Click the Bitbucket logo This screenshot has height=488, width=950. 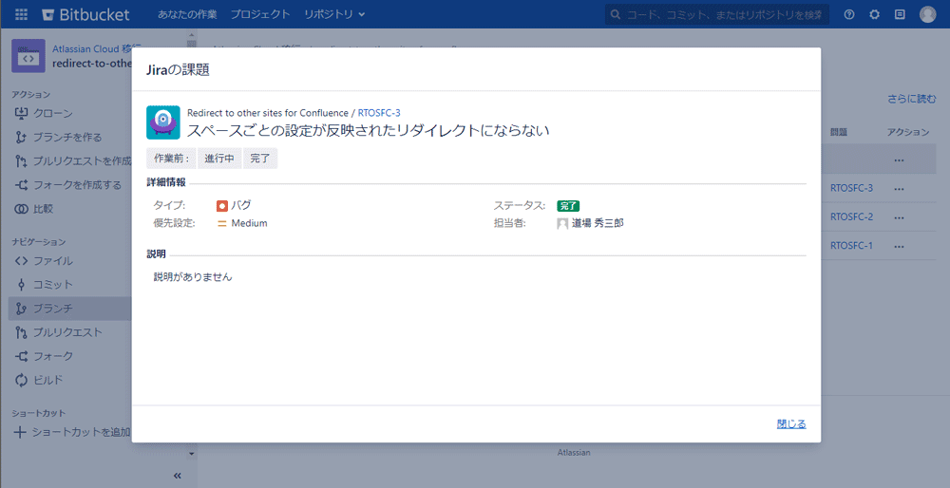[85, 14]
